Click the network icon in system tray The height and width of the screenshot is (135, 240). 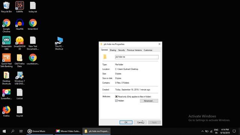pyautogui.click(x=211, y=131)
